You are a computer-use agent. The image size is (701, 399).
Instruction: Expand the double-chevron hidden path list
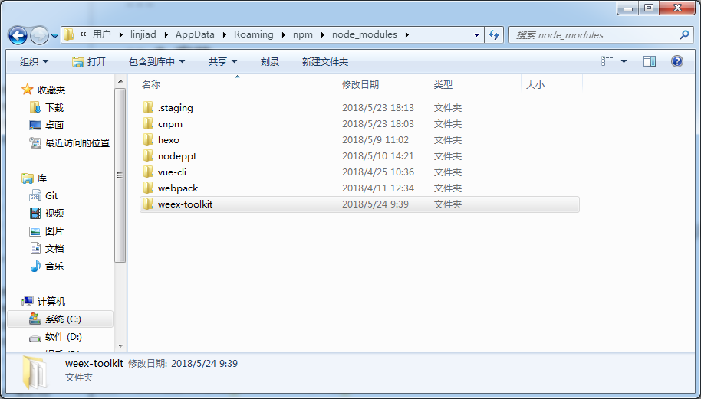coord(83,34)
